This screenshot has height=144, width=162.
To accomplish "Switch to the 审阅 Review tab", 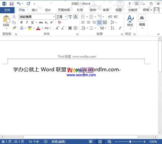I will 106,10.
